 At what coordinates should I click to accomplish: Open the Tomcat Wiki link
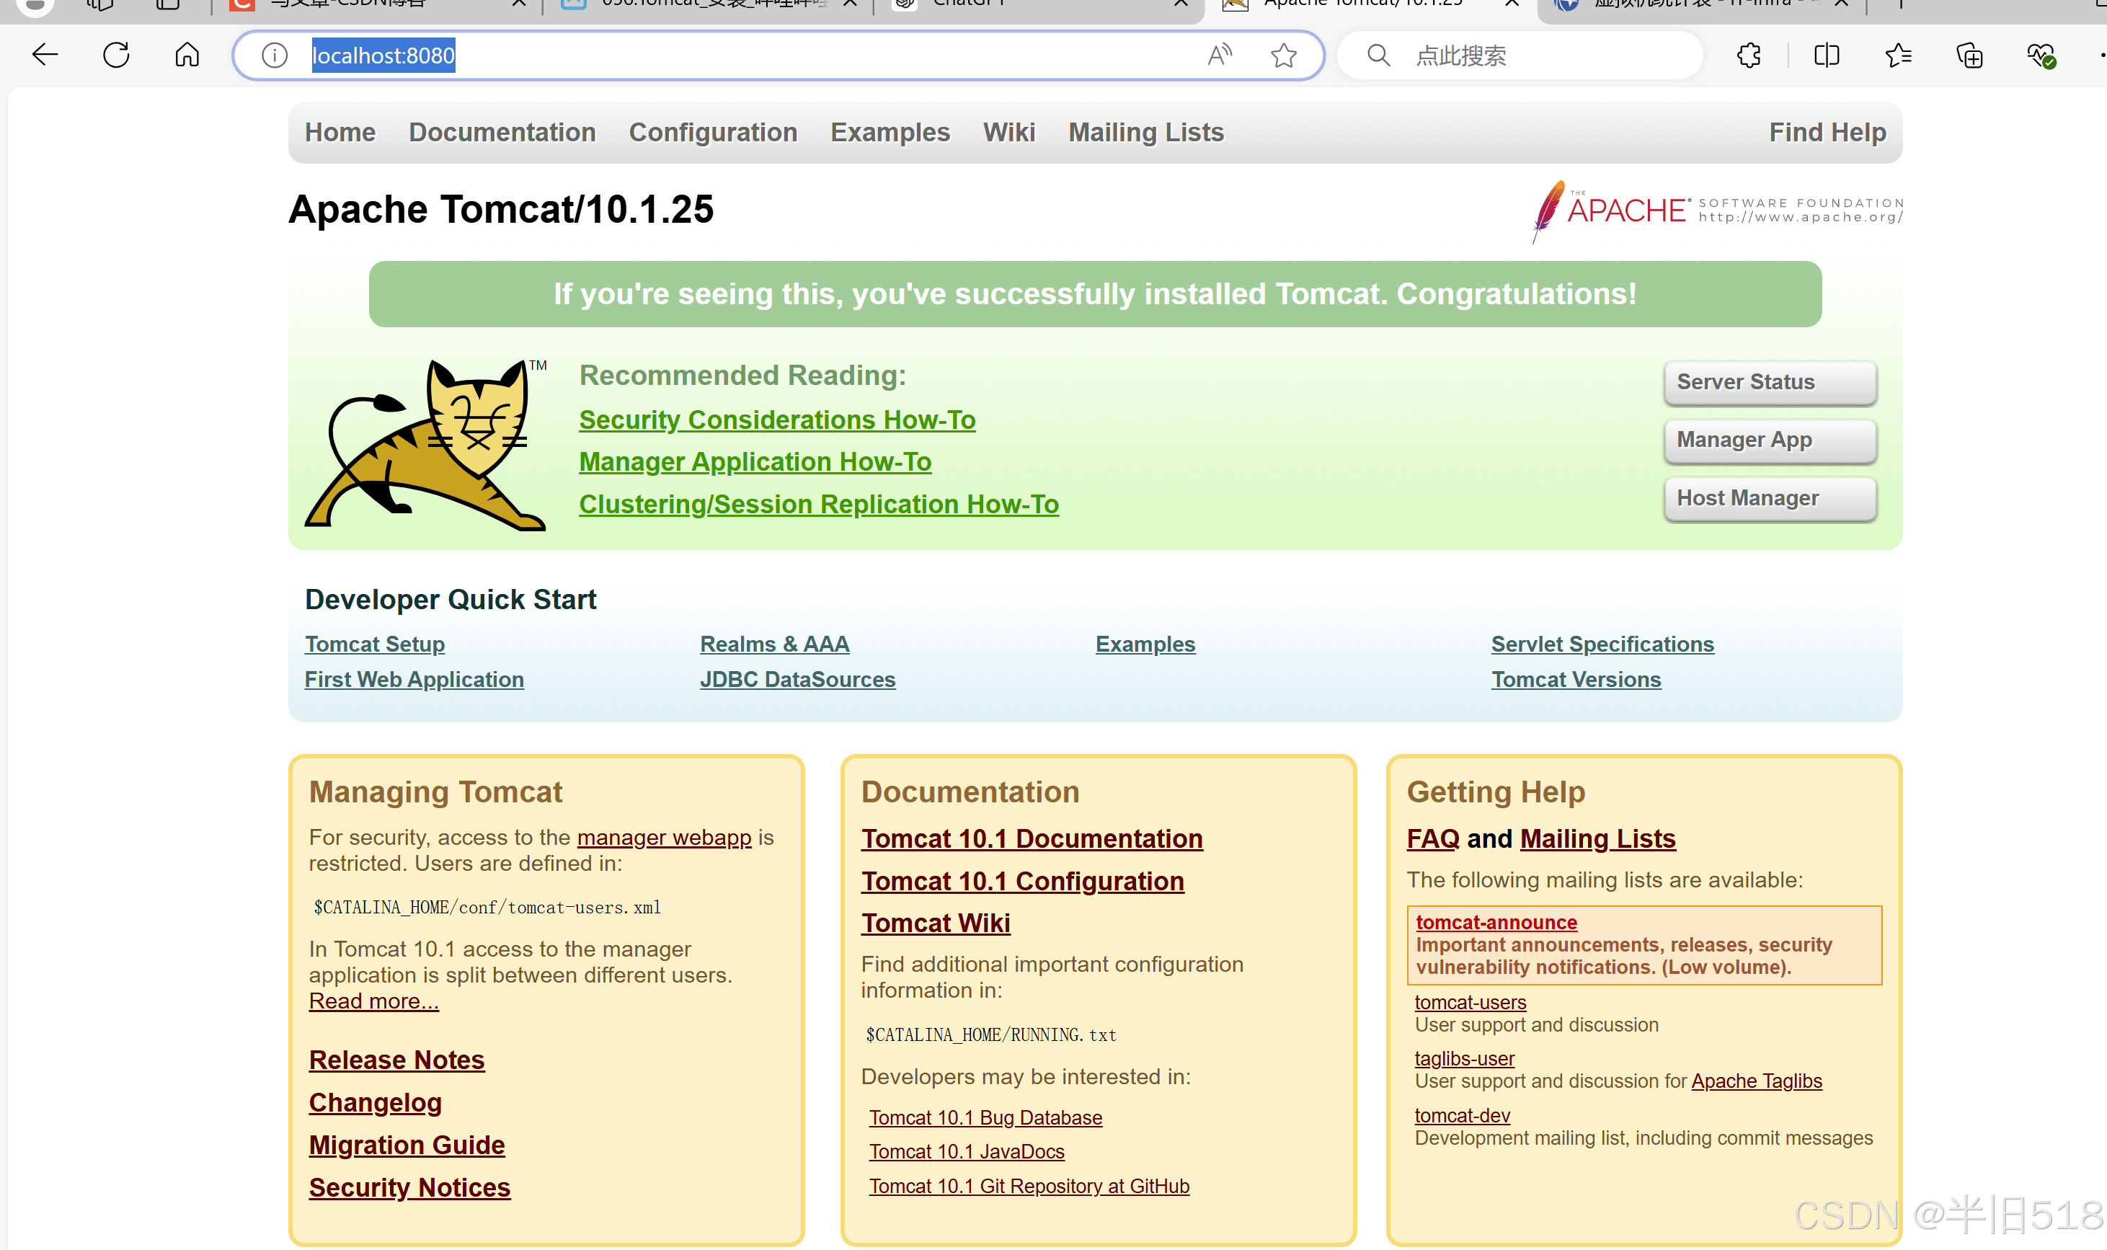pyautogui.click(x=936, y=923)
